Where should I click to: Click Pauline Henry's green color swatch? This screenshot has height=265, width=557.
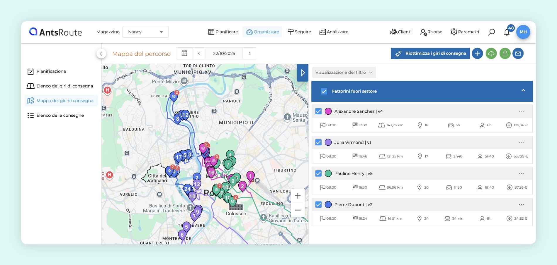click(x=328, y=173)
